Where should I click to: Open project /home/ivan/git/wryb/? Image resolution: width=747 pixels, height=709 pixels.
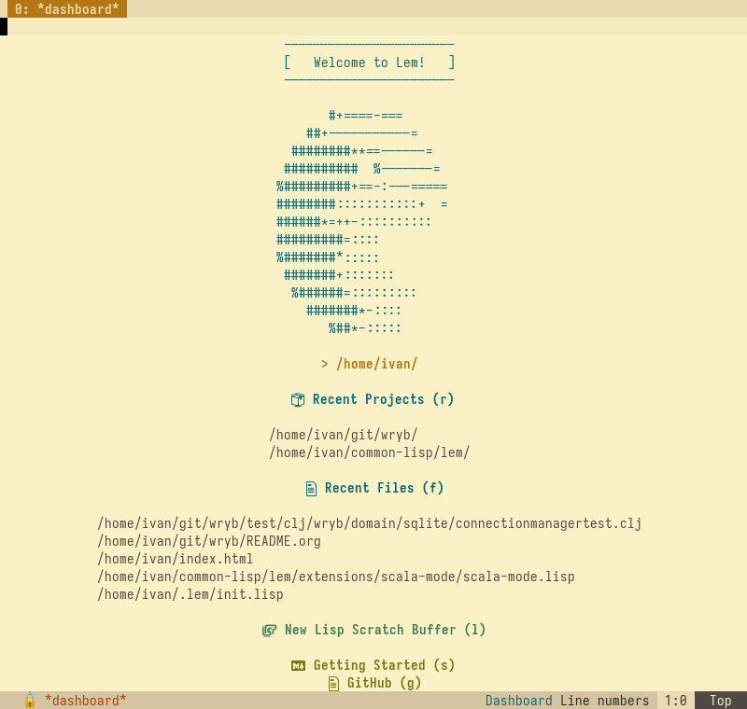click(x=343, y=435)
